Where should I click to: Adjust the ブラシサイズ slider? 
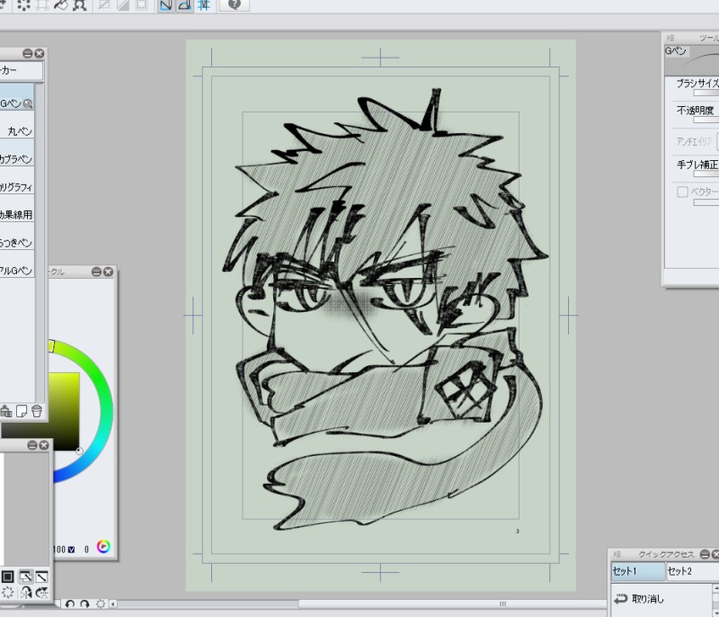706,94
